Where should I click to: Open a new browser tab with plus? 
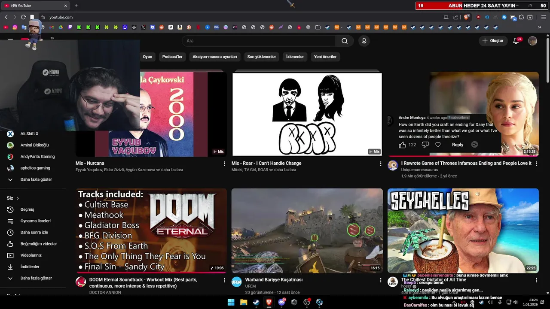(76, 6)
